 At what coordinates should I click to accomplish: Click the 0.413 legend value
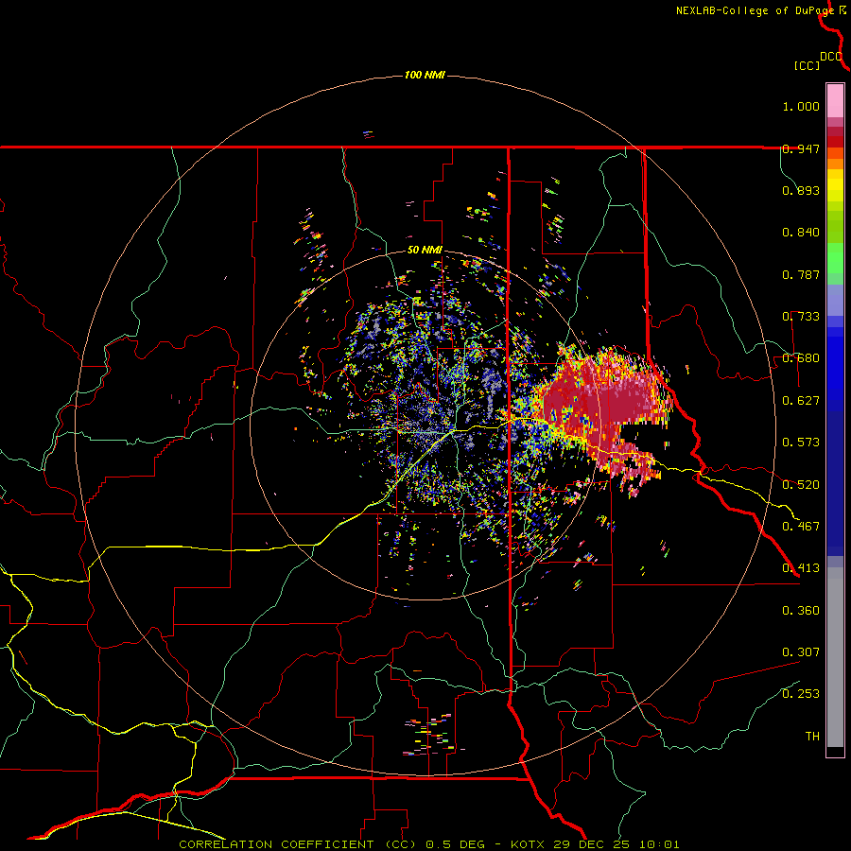pos(801,568)
